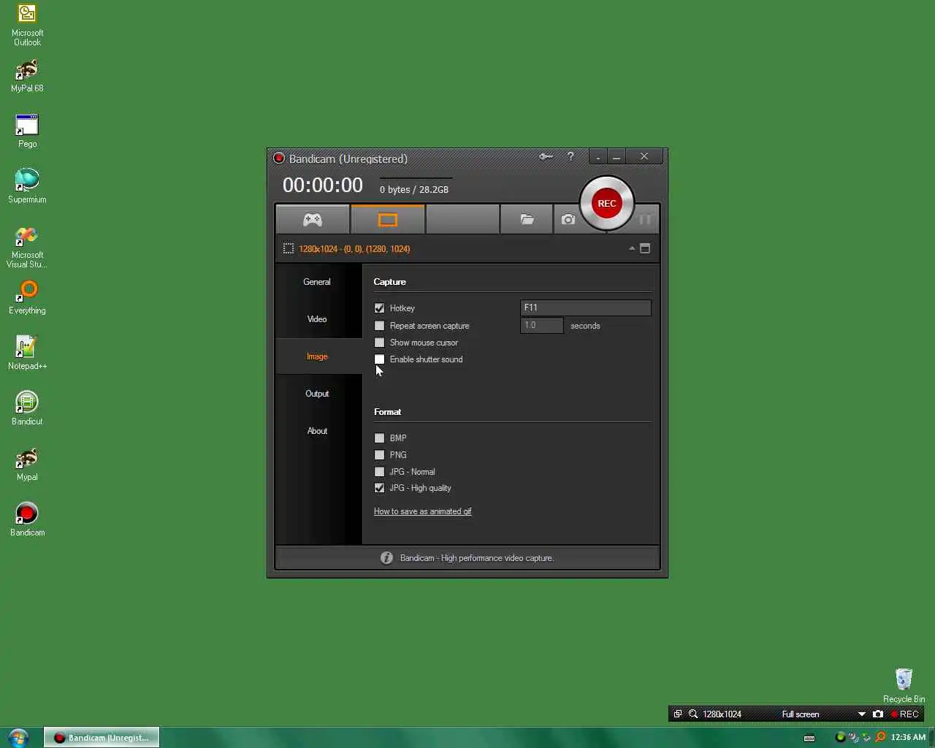Open the Output settings tab

pos(317,394)
